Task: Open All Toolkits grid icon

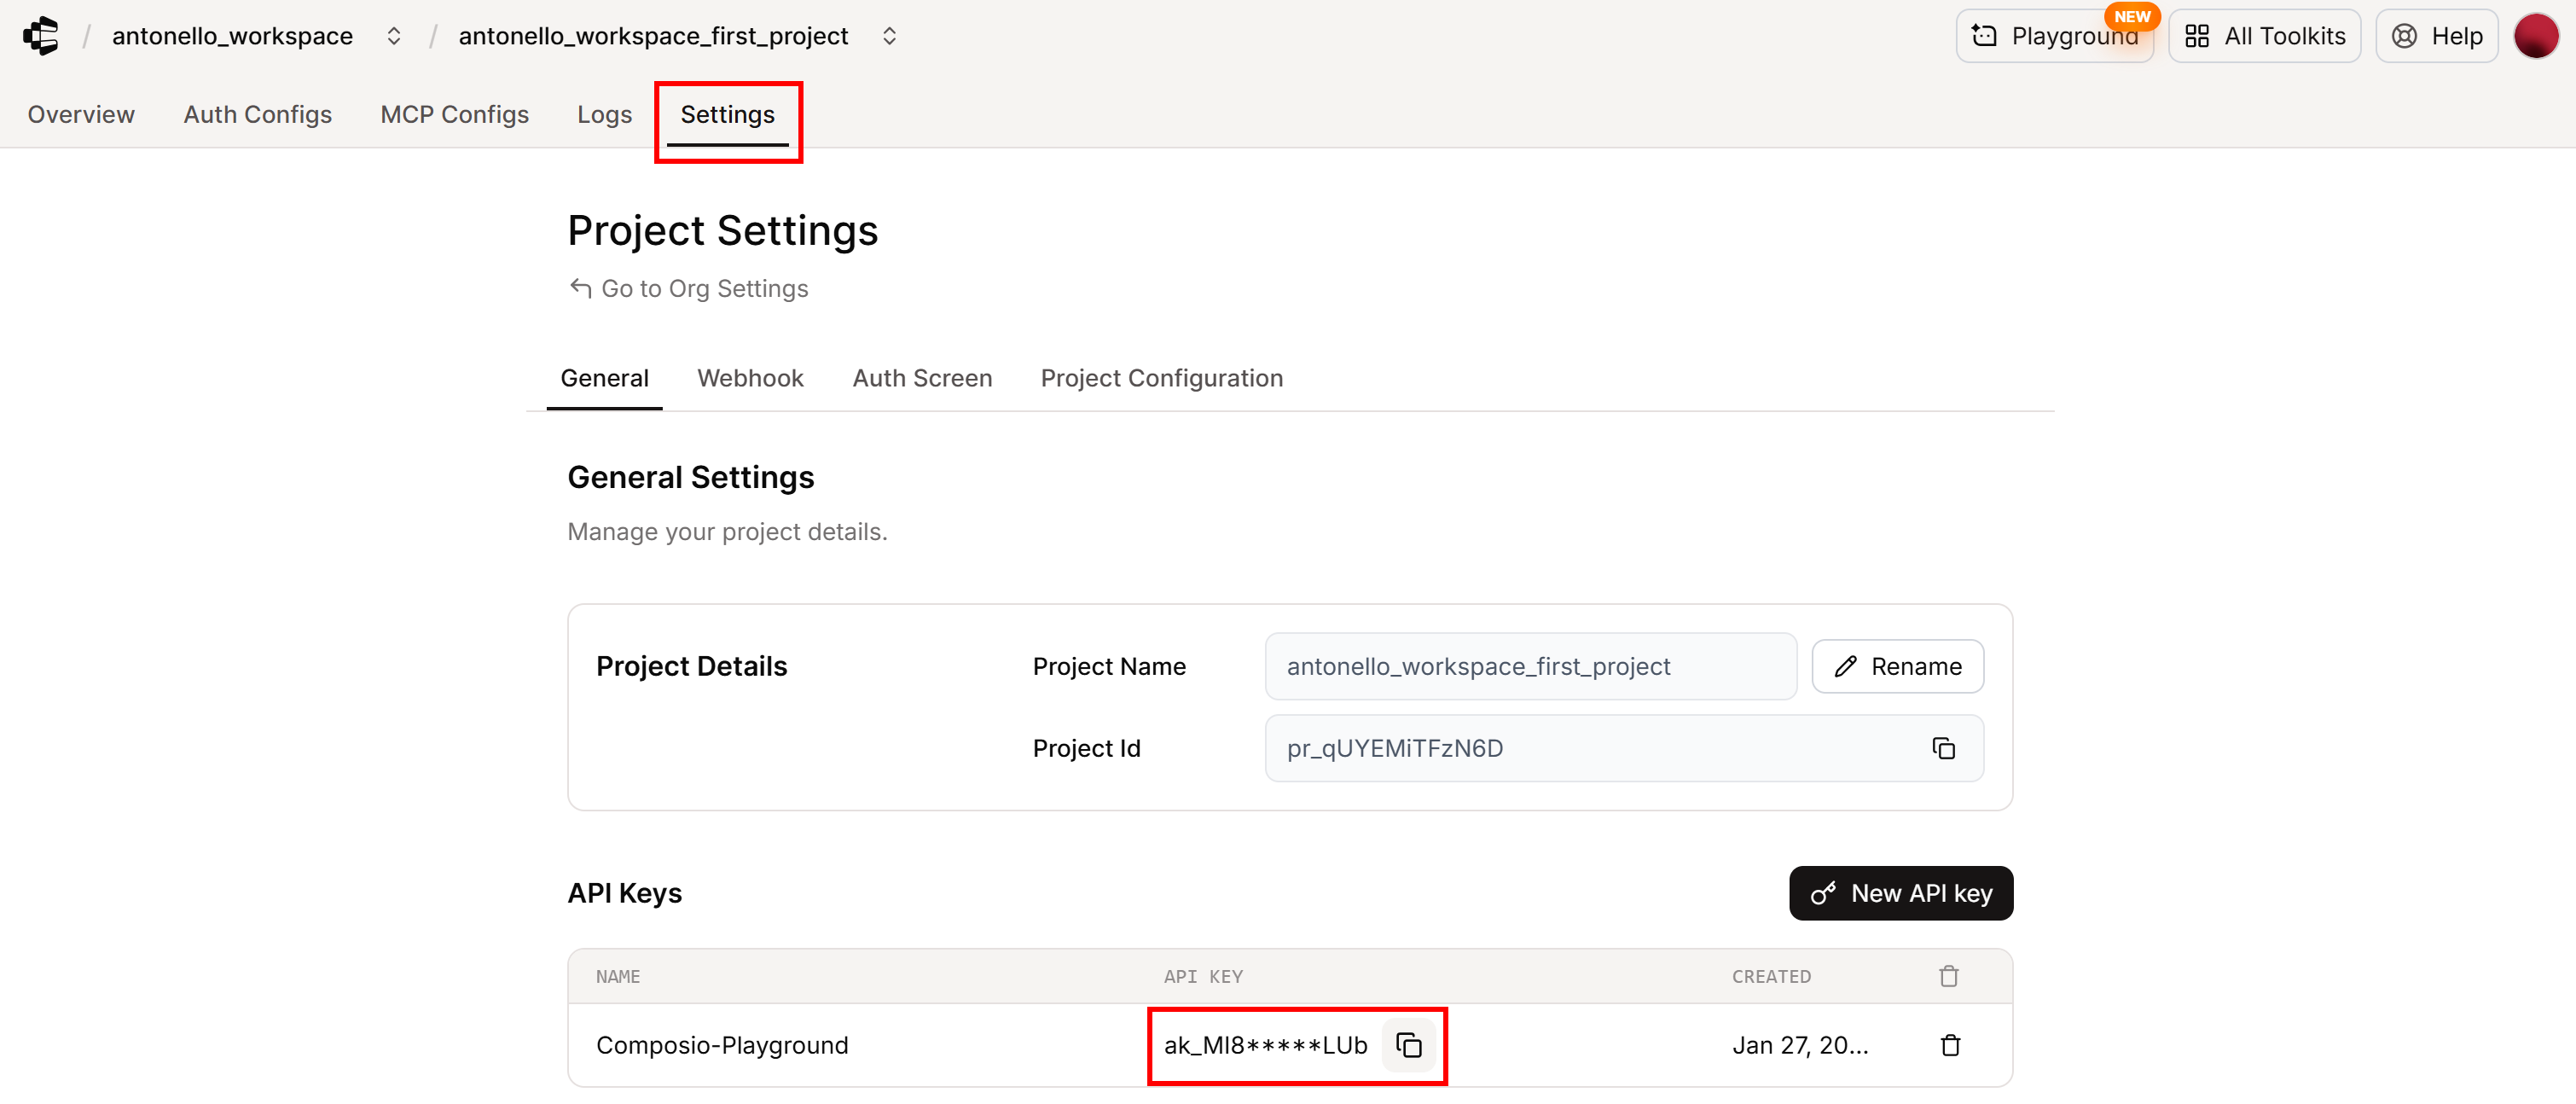Action: (2198, 35)
